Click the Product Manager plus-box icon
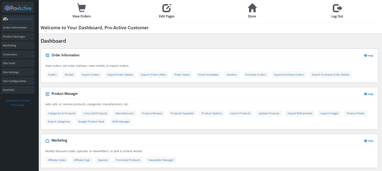Screen dimensions: 382x171 click(48, 94)
